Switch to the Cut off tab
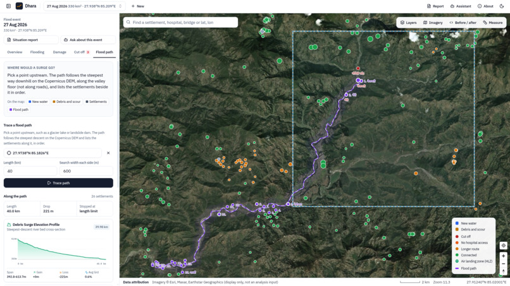The height and width of the screenshot is (286, 510). click(82, 52)
